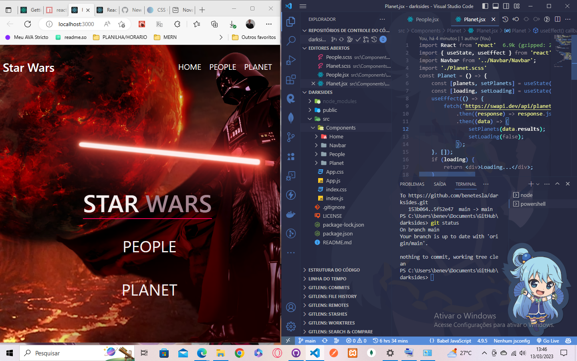Open Customize Layout button in title bar

[x=516, y=6]
